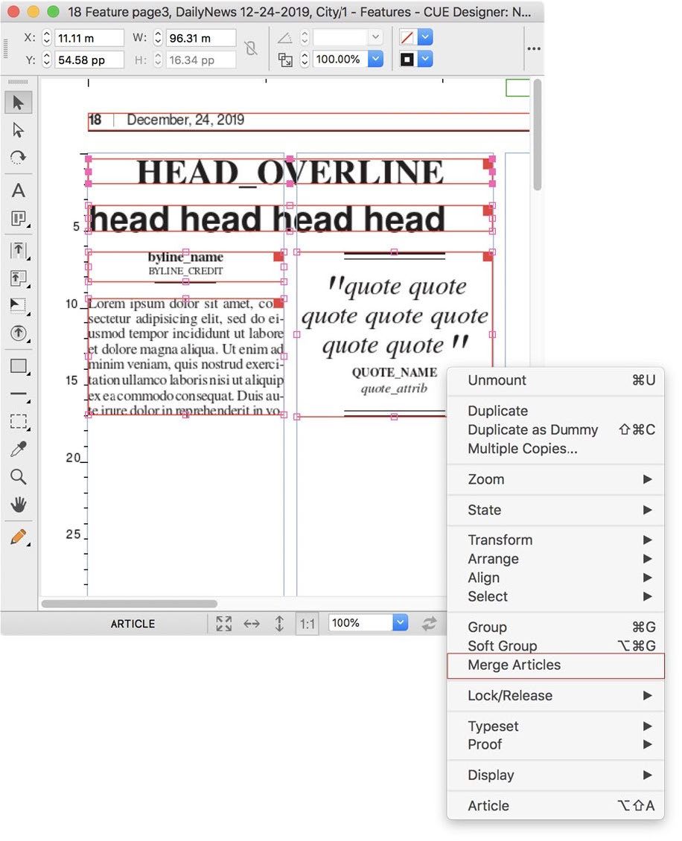Pick the Eyedropper tool

(x=19, y=449)
